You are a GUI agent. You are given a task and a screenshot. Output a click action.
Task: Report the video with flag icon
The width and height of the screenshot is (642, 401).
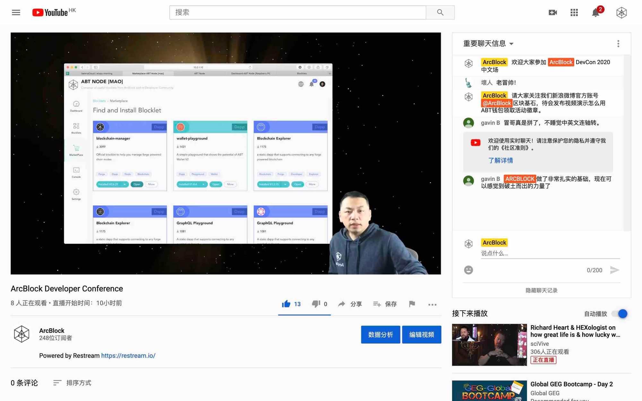point(412,304)
